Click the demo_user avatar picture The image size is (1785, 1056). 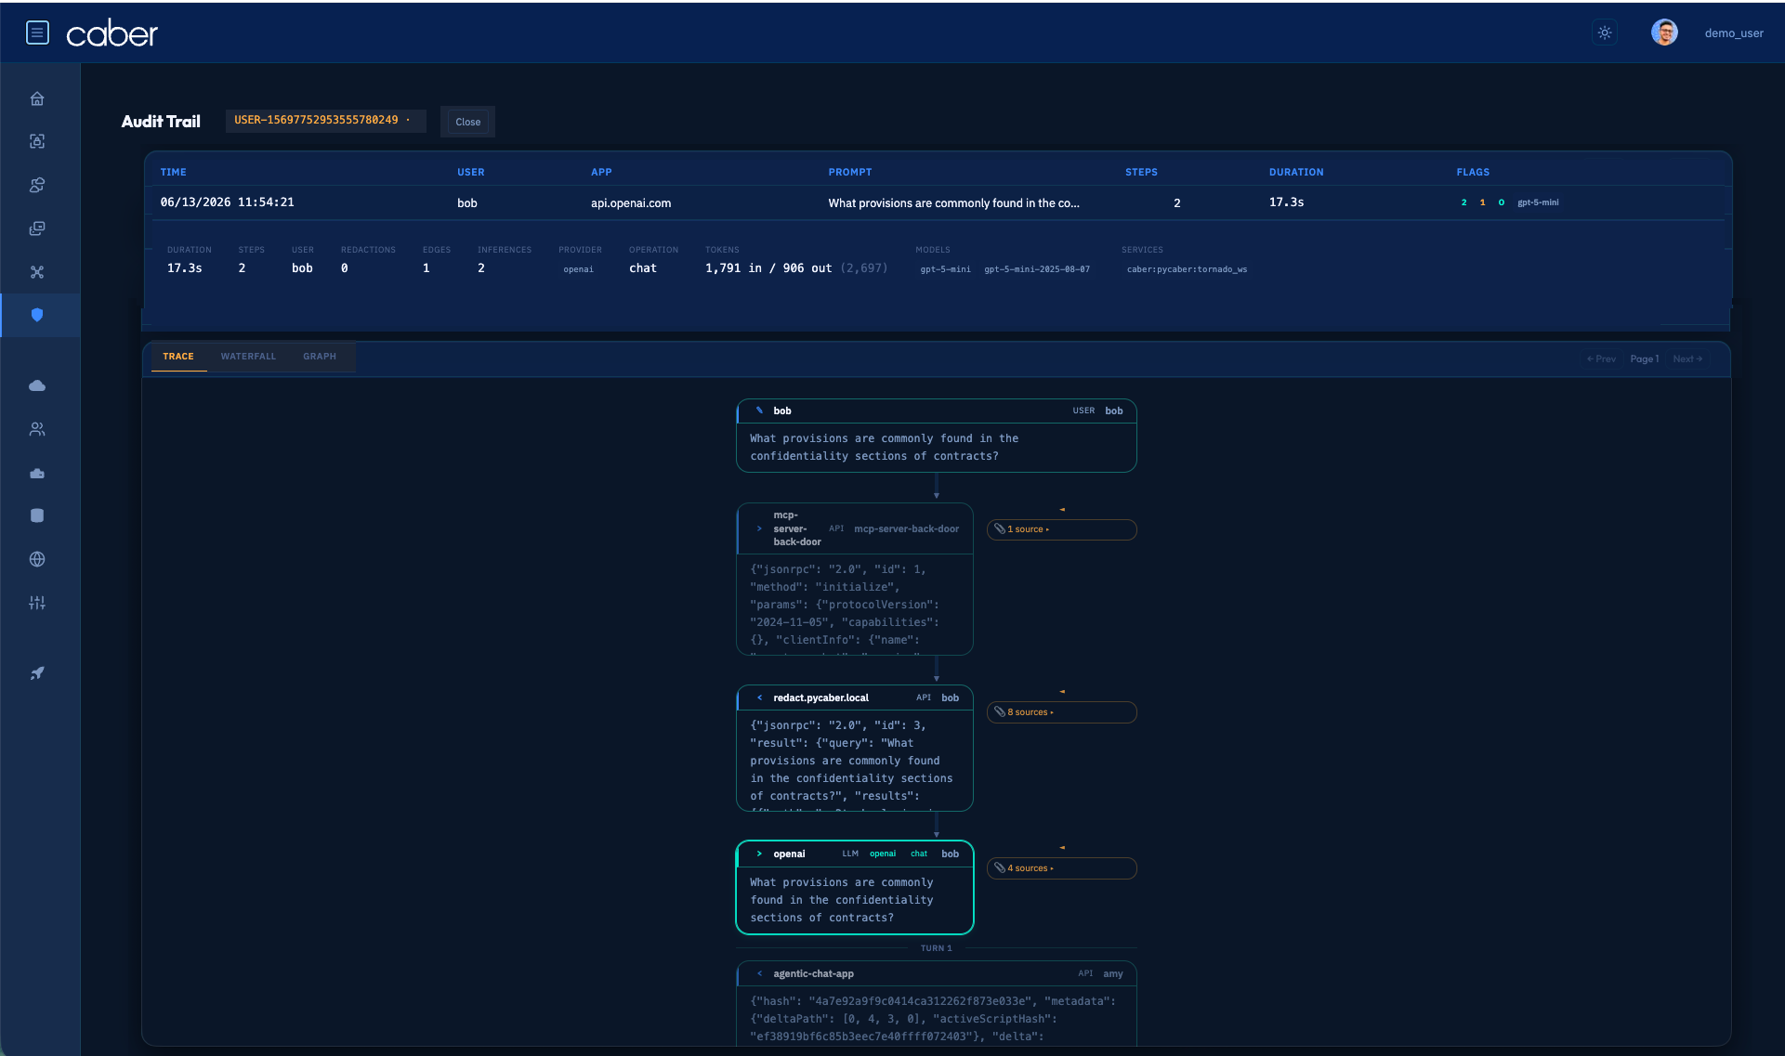click(x=1664, y=33)
